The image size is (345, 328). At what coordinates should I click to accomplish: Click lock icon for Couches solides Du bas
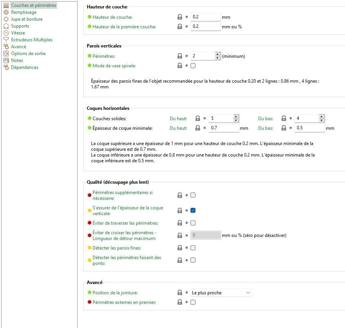tap(284, 118)
